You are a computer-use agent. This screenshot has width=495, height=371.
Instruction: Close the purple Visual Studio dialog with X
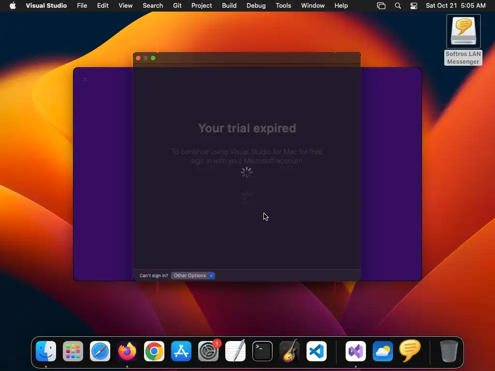[x=85, y=79]
